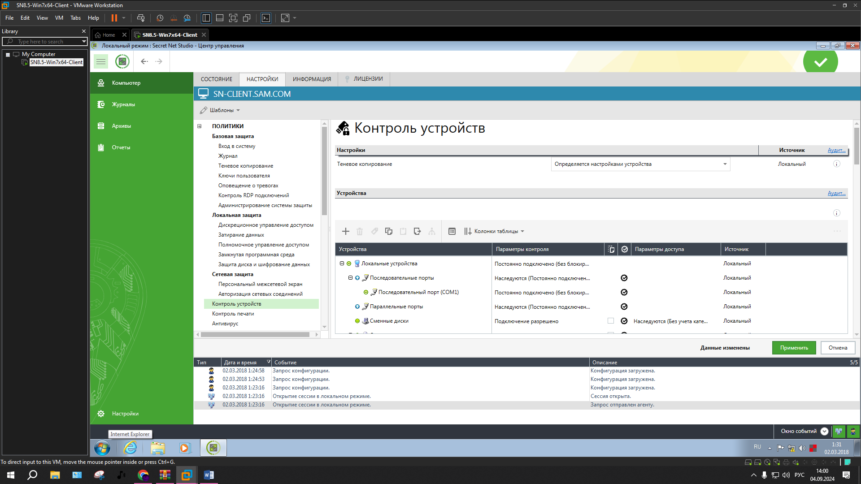Screen dimensions: 861x484
Task: Click the Windows 7 Start orb
Action: tap(102, 448)
